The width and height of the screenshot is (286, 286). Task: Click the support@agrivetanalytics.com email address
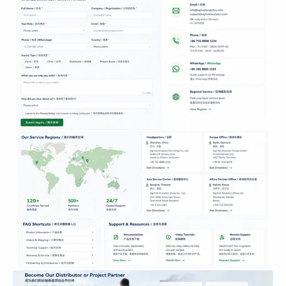pyautogui.click(x=208, y=14)
